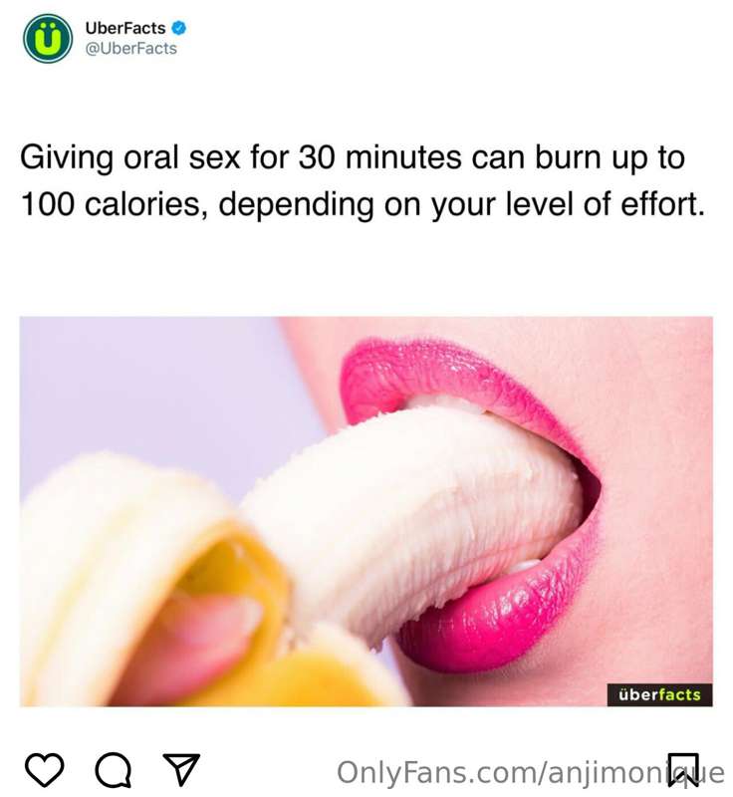This screenshot has height=797, width=733.
Task: Visit the @UberFacts handle
Action: point(131,49)
